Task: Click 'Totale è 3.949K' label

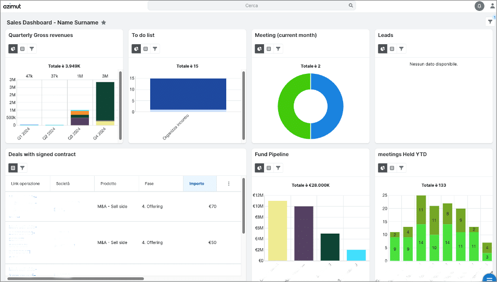Action: click(x=64, y=66)
